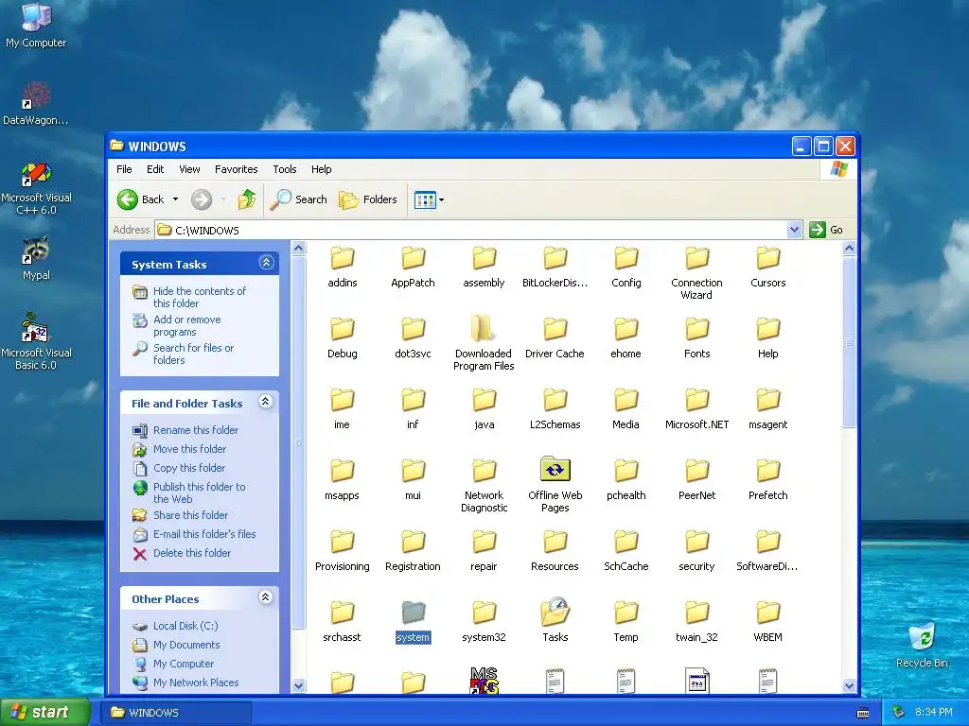
Task: Open the Edit menu
Action: click(x=155, y=169)
